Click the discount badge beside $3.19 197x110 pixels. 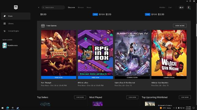(95, 14)
